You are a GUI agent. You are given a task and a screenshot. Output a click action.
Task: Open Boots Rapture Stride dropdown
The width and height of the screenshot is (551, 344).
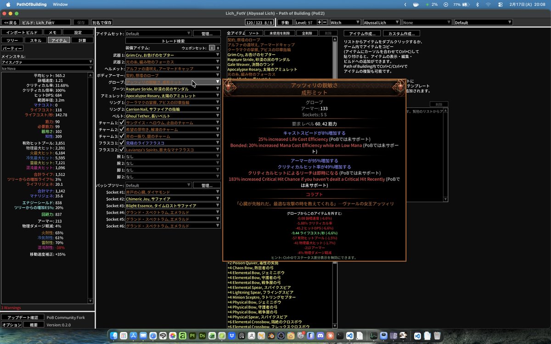173,89
